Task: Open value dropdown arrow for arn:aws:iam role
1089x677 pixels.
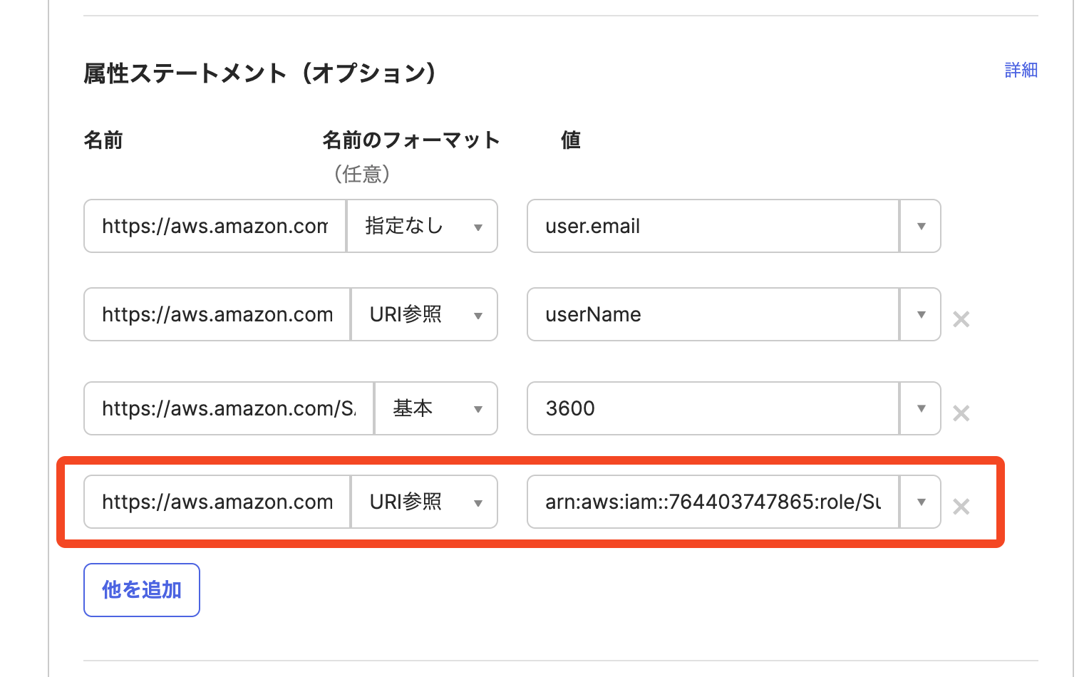Action: 921,502
